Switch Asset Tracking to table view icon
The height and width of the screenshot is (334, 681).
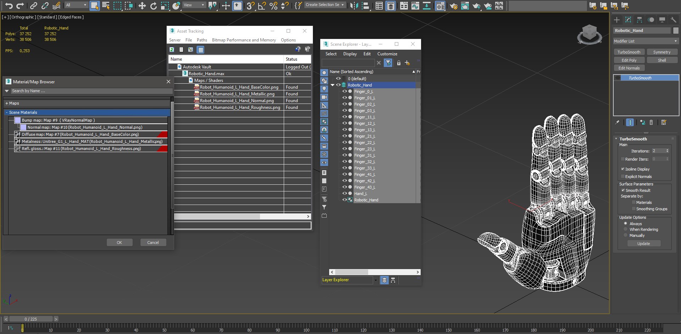(x=201, y=50)
